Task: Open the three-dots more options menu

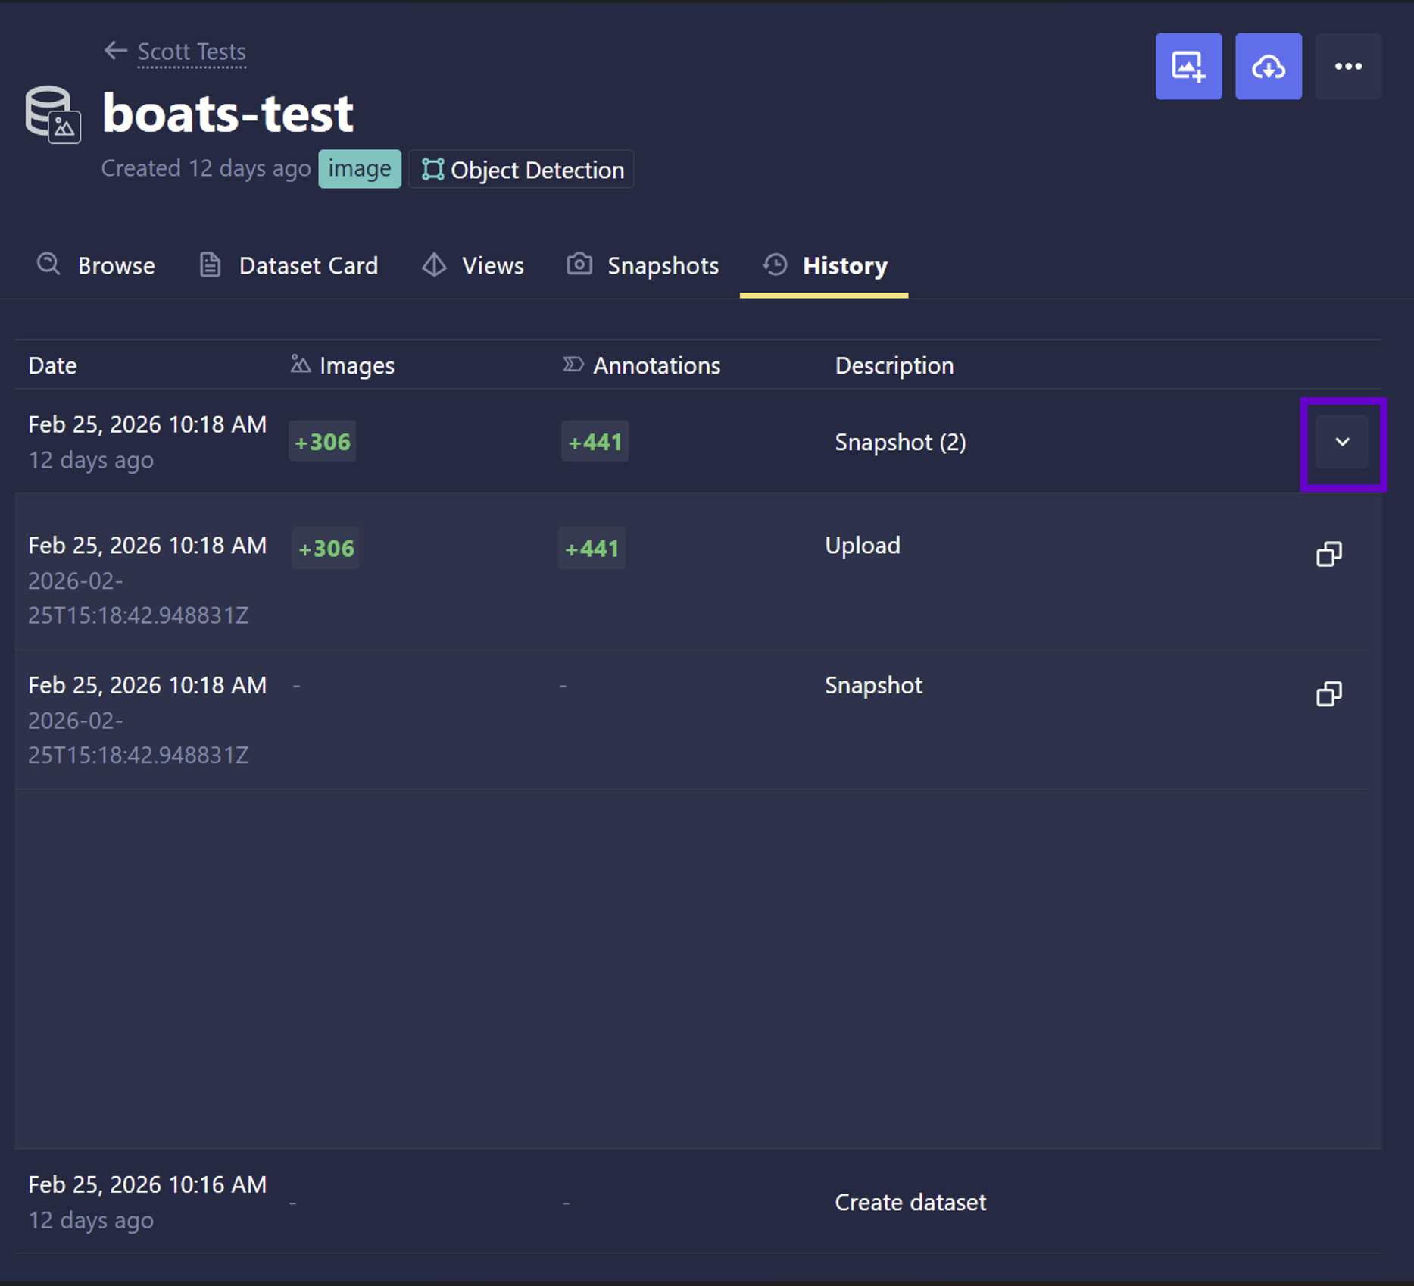Action: coord(1347,67)
